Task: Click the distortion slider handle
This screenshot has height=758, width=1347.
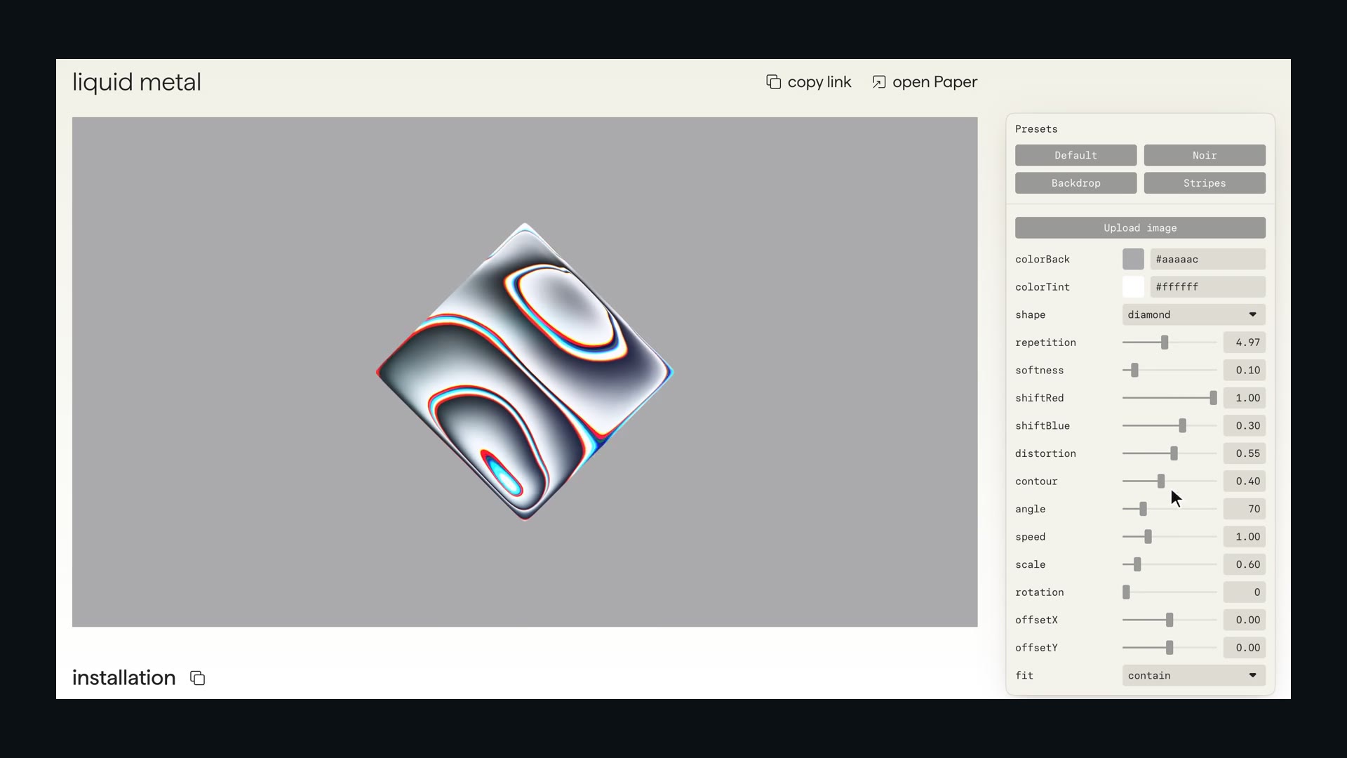Action: pyautogui.click(x=1174, y=453)
